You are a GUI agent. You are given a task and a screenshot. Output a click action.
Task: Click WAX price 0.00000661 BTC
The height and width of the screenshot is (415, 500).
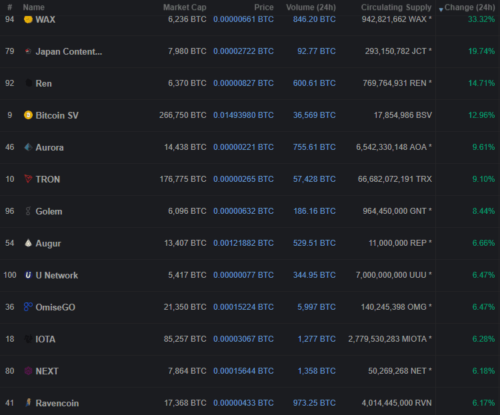243,19
